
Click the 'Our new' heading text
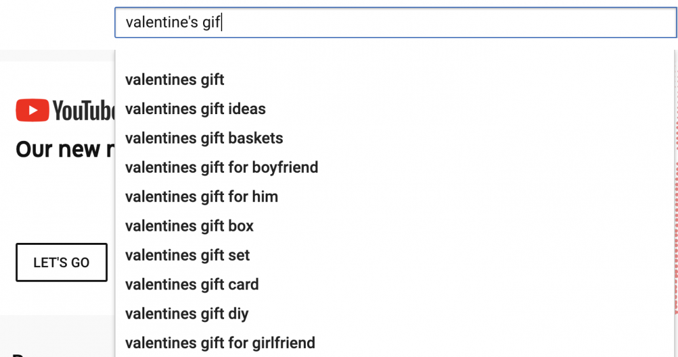pyautogui.click(x=65, y=150)
